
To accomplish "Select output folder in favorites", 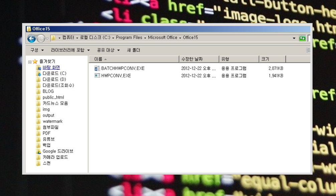I will click(48, 115).
